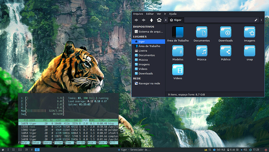This screenshot has height=152, width=269.
Task: Click the 45% volume indicator
Action: coord(244,150)
